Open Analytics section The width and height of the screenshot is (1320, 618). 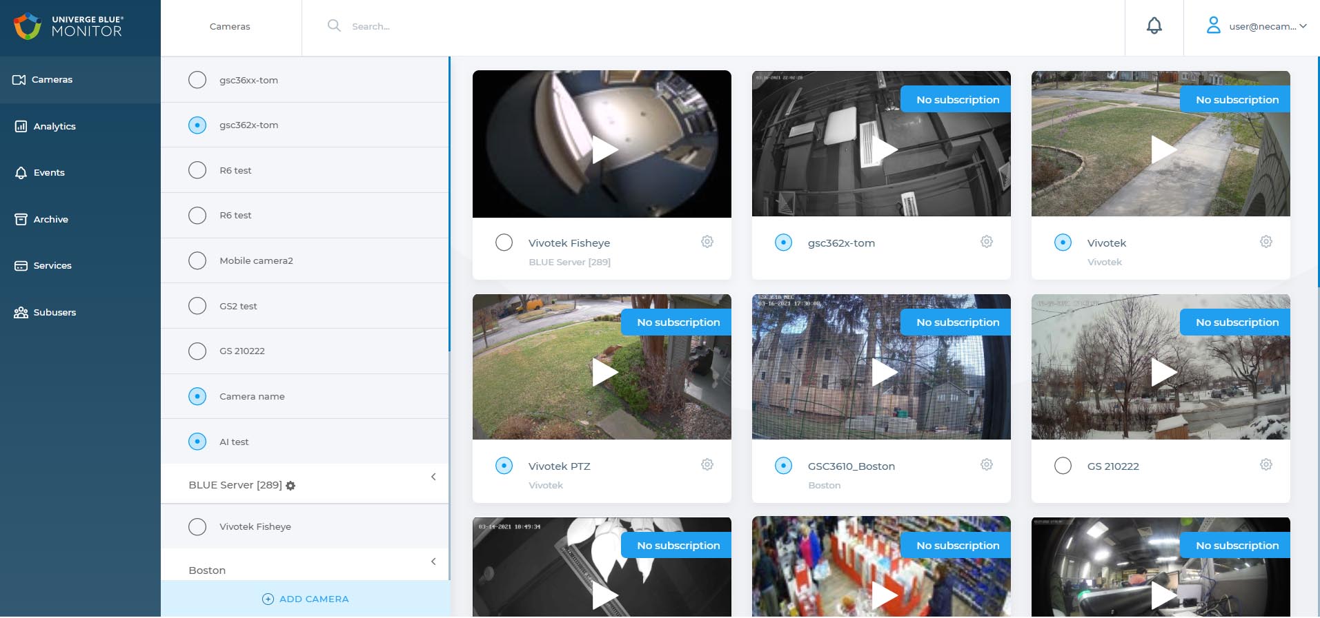click(80, 126)
